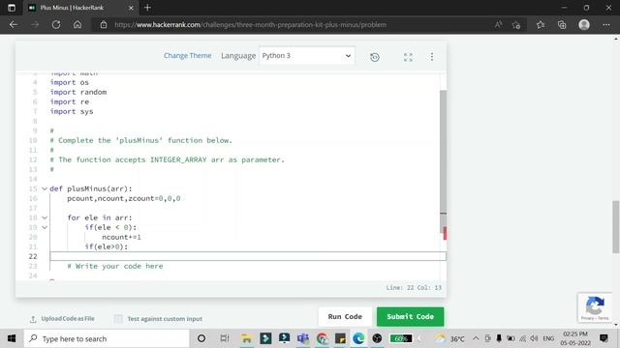Show hidden system tray icons
The width and height of the screenshot is (620, 348).
pos(476,338)
